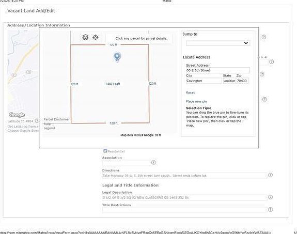Click the Association input field
This screenshot has width=297, height=234.
point(126,163)
